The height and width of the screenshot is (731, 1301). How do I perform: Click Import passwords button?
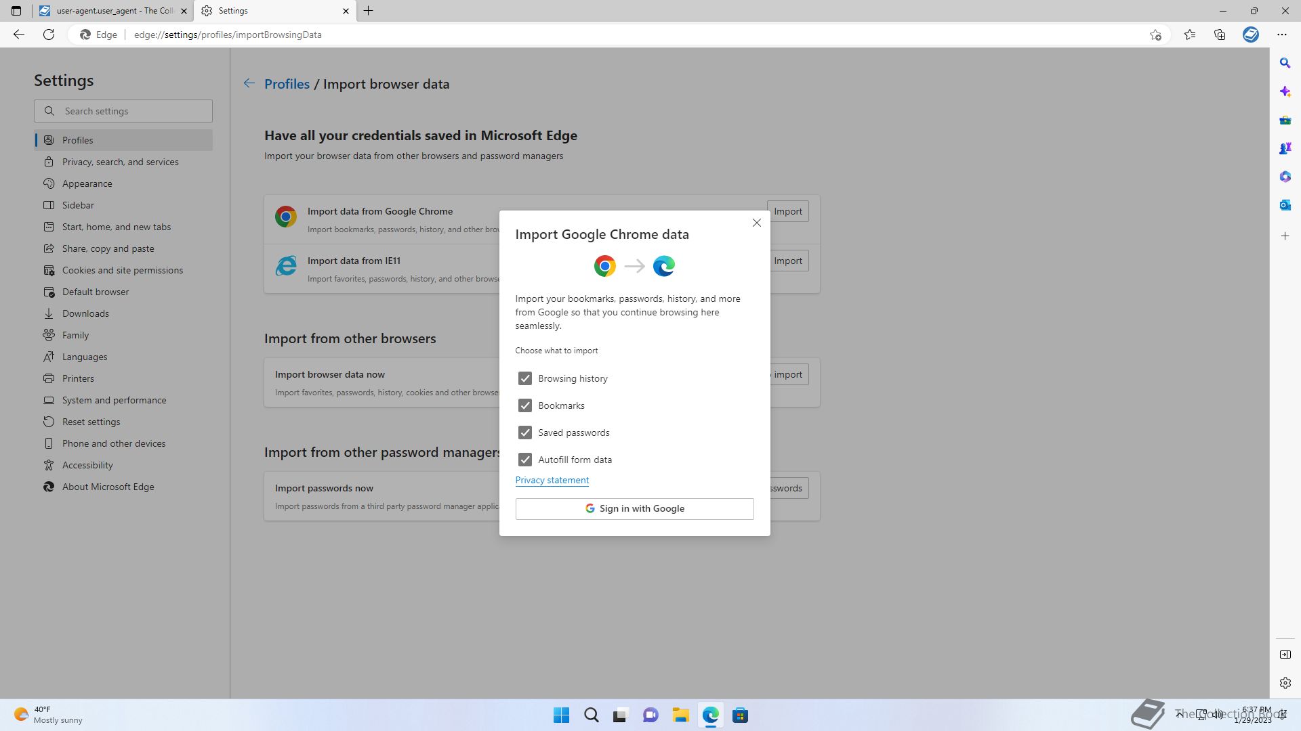[789, 488]
